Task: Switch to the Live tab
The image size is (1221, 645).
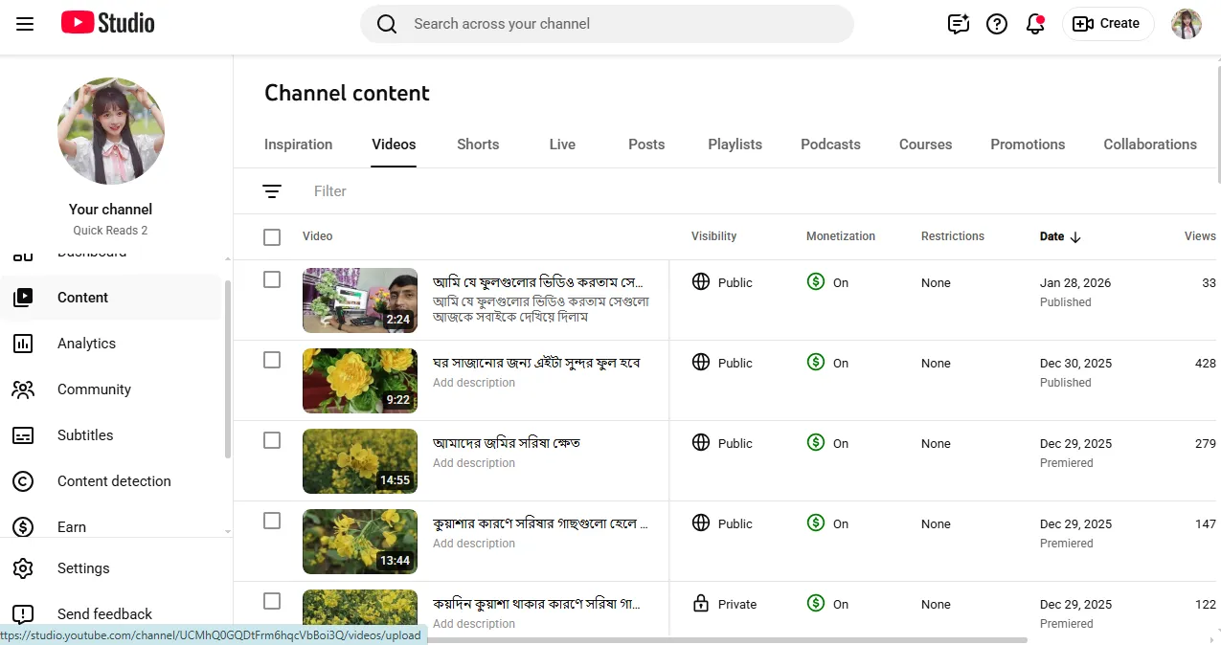Action: coord(562,145)
